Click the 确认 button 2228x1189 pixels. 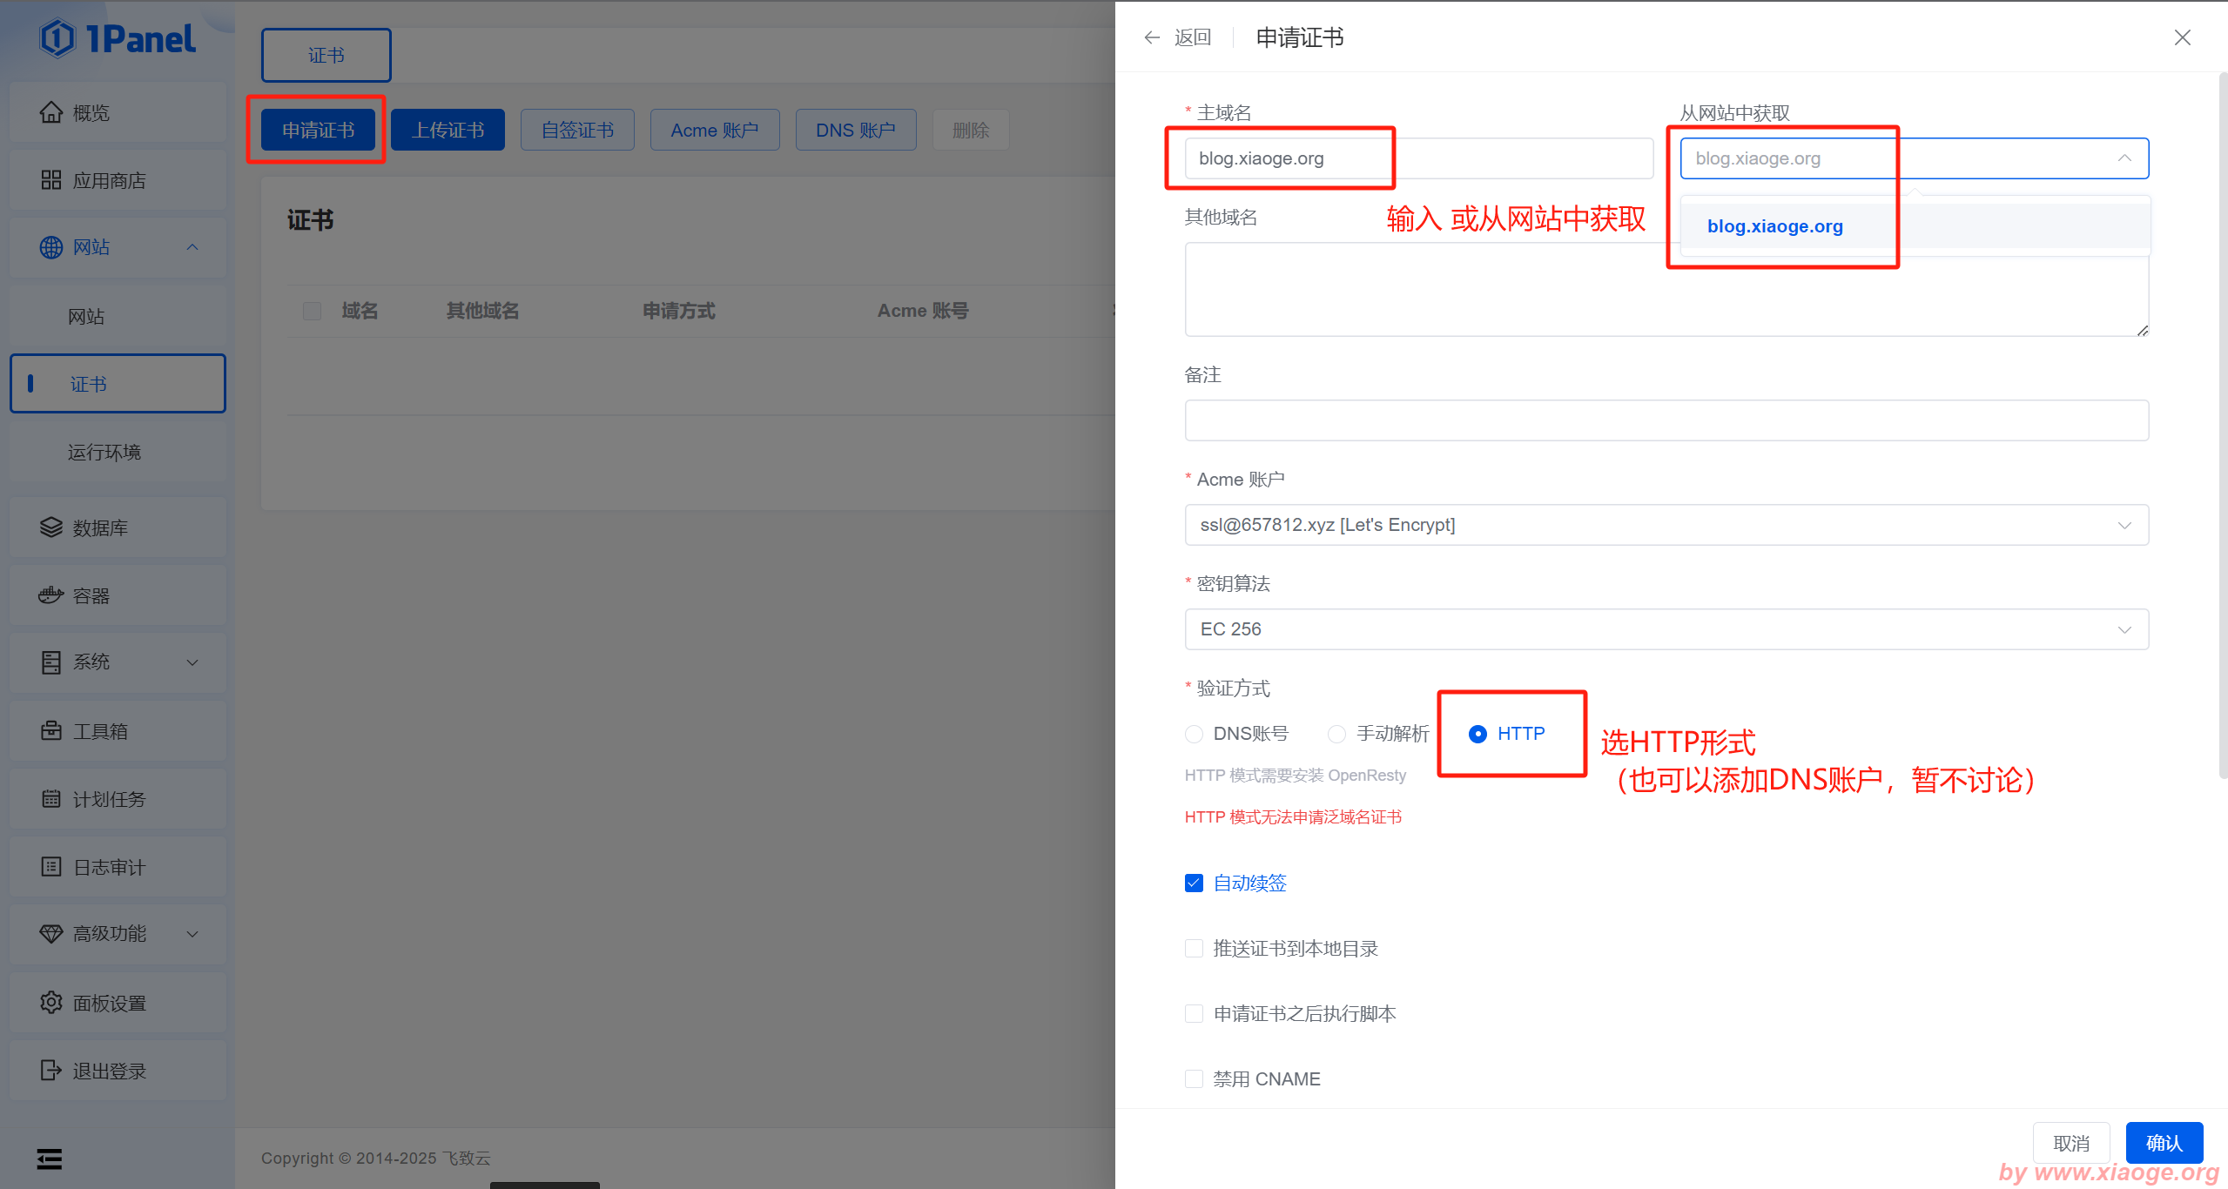pyautogui.click(x=2164, y=1143)
